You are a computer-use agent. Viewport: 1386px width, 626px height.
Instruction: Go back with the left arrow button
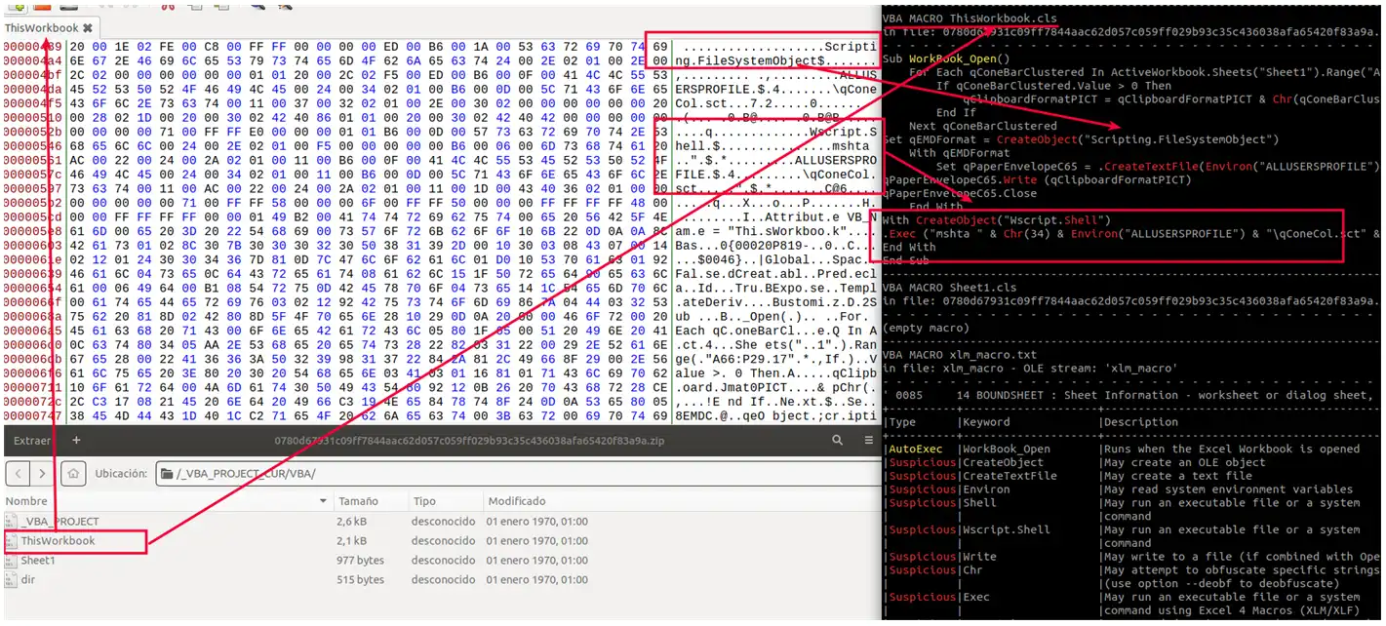point(20,474)
